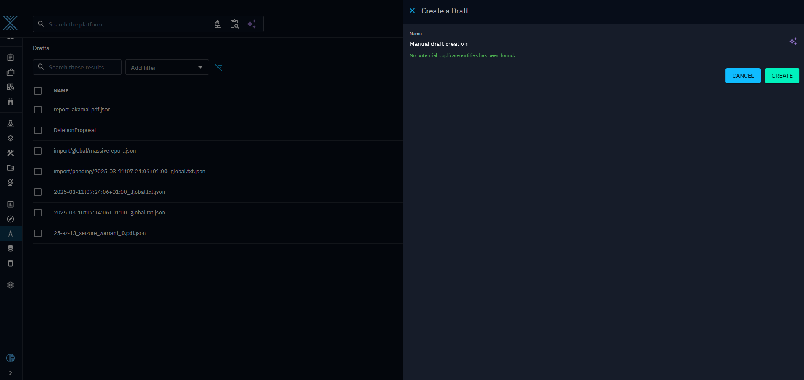Close the Create a Draft panel
This screenshot has width=804, height=380.
412,11
